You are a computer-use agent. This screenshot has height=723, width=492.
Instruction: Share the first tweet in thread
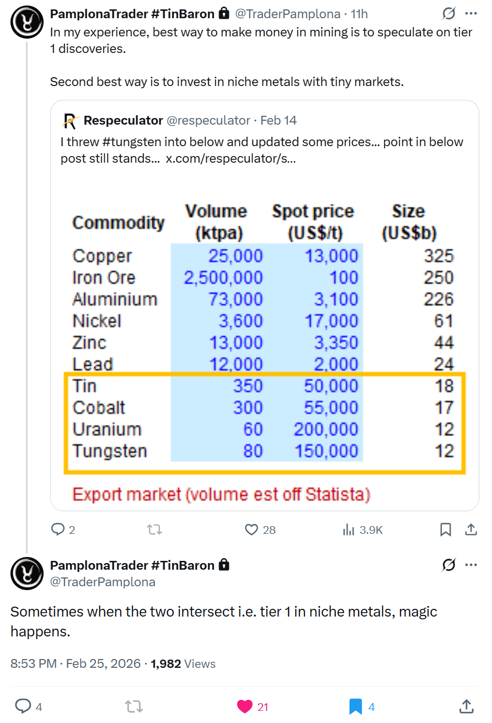click(x=471, y=530)
